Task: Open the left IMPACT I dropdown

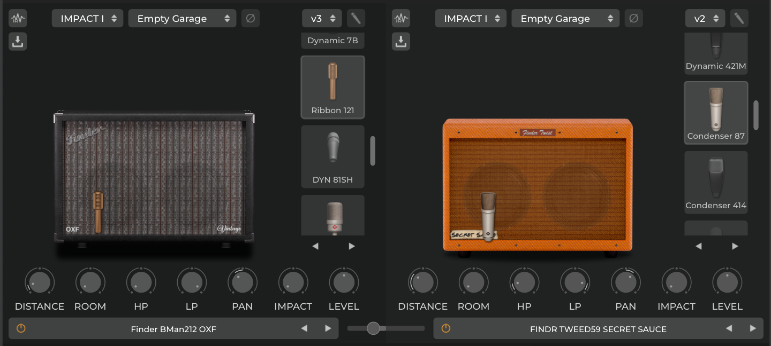Action: tap(88, 19)
